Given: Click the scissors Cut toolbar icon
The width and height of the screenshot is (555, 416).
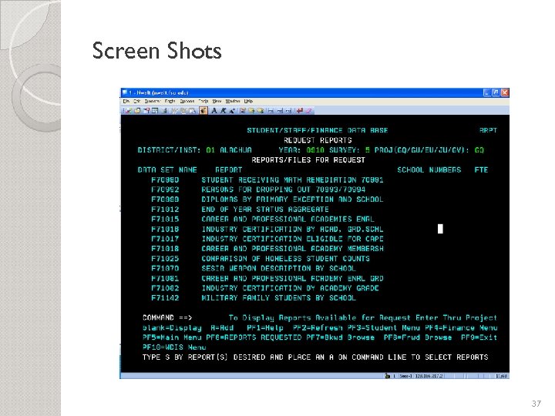Looking at the screenshot, I should click(x=175, y=111).
